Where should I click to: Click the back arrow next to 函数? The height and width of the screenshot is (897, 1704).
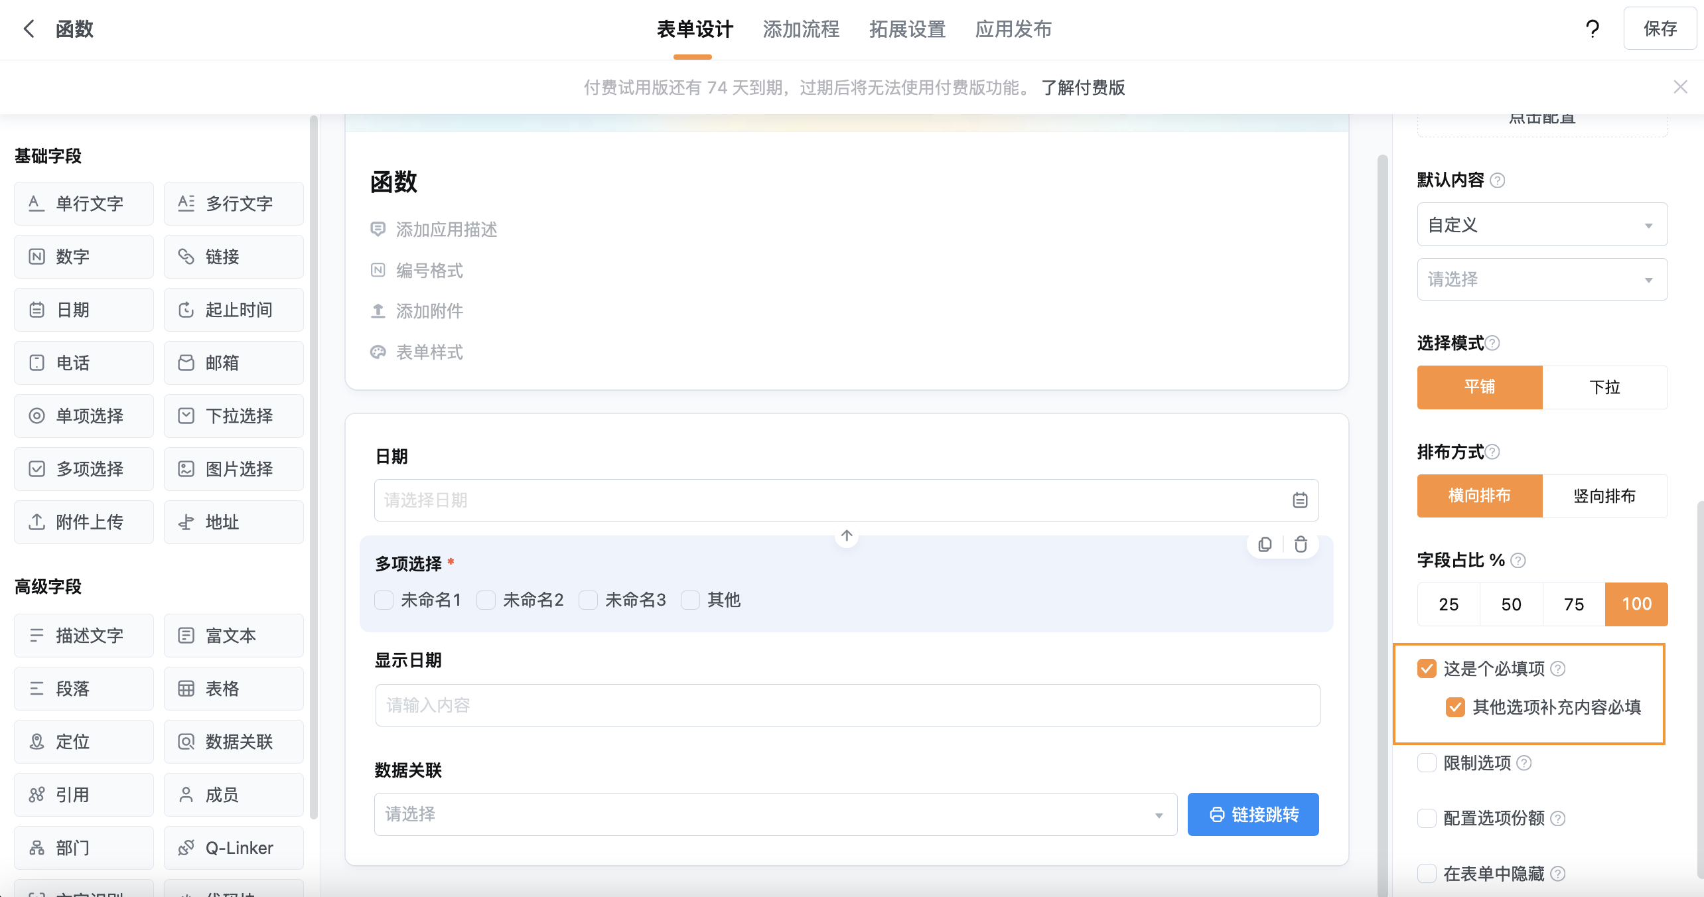[29, 29]
